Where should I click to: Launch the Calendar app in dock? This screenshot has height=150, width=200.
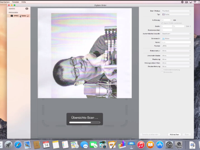[46, 145]
